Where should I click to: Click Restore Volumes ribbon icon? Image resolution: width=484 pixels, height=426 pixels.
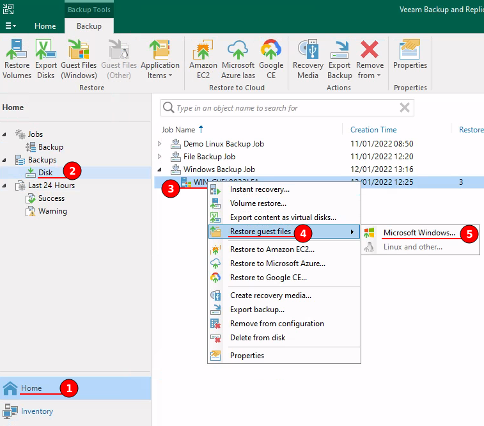click(x=17, y=59)
